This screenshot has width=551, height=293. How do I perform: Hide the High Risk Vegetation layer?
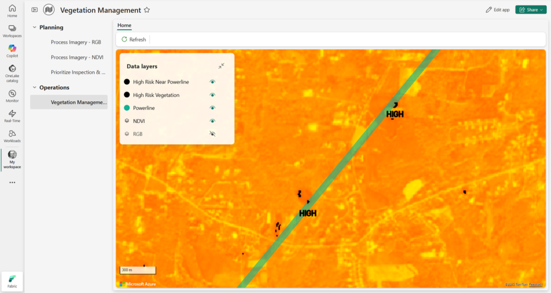click(x=212, y=95)
